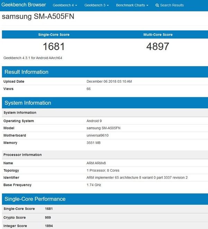
Task: Click the Model row label
Action: click(9, 128)
